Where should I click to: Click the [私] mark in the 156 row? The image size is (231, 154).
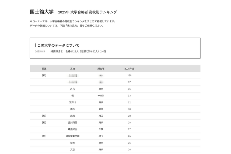44,76
